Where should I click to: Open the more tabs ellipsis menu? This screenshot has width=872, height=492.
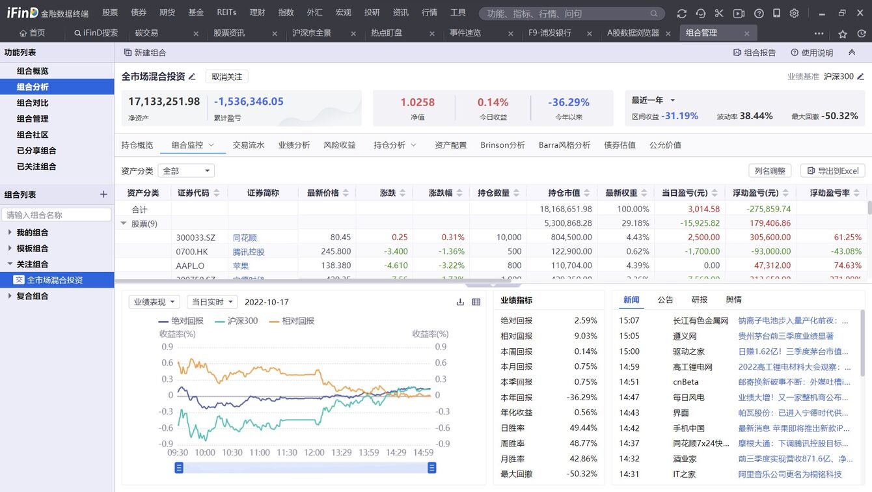[x=819, y=34]
